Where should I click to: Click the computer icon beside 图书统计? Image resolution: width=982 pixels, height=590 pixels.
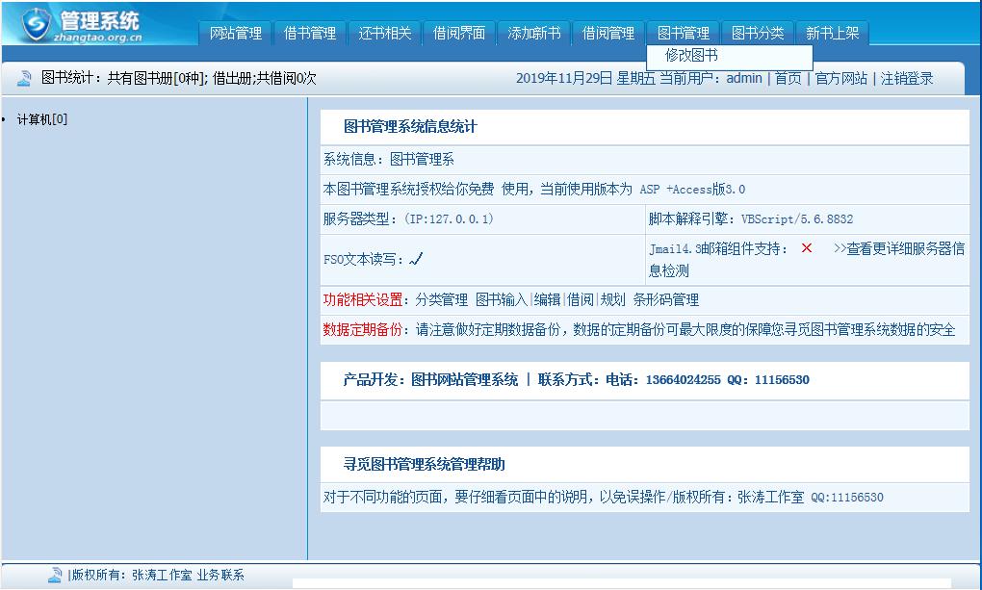(x=23, y=79)
